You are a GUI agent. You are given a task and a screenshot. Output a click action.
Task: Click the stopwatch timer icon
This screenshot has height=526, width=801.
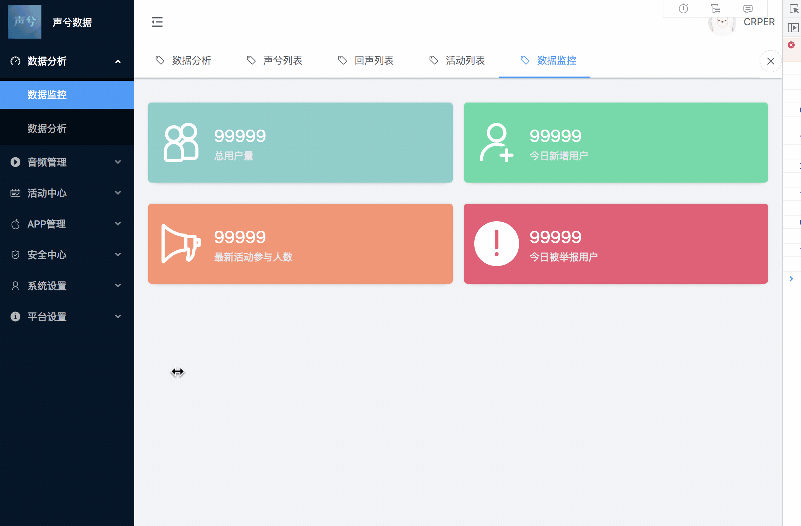(683, 8)
